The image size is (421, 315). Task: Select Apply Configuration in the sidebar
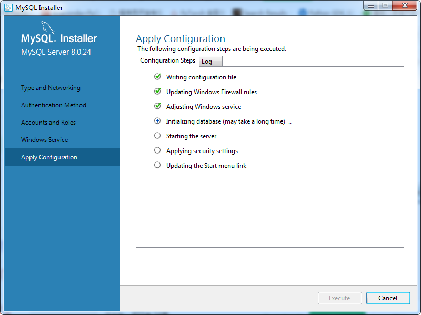coord(62,157)
